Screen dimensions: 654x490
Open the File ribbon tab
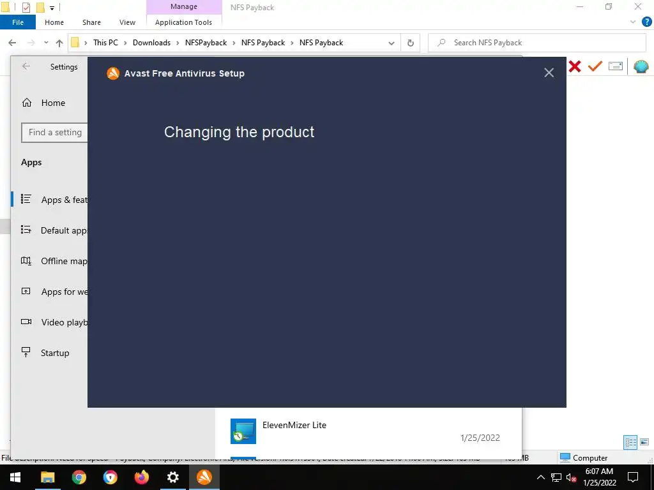tap(18, 22)
